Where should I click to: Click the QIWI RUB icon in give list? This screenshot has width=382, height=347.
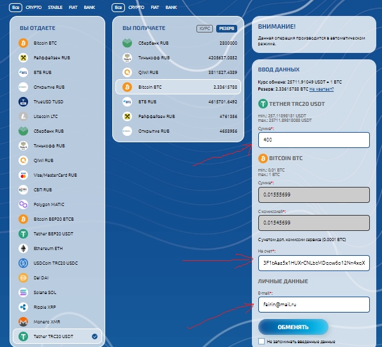click(24, 160)
